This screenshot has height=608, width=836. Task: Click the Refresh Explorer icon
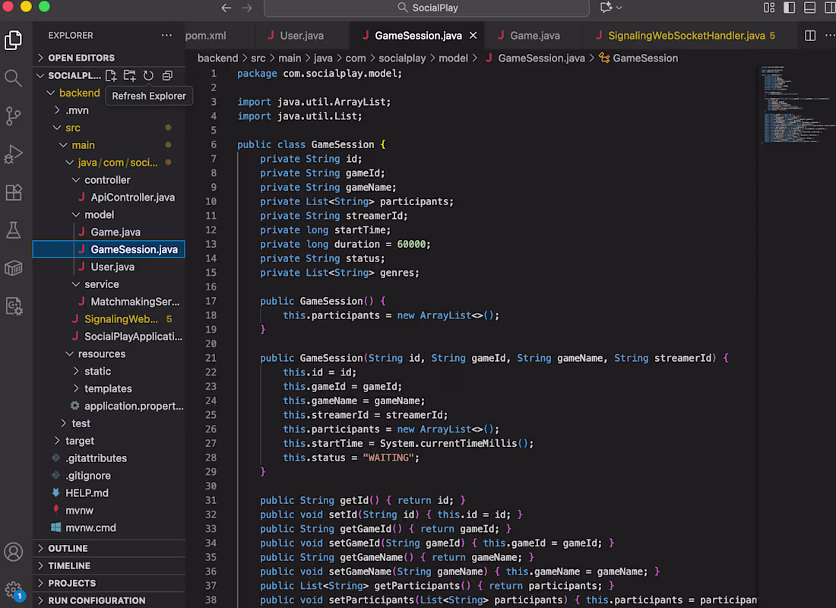[x=148, y=76]
